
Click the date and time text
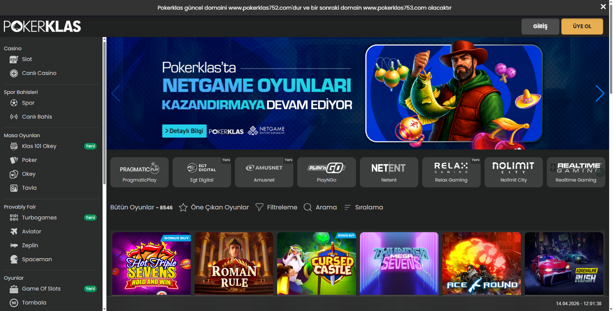579,304
